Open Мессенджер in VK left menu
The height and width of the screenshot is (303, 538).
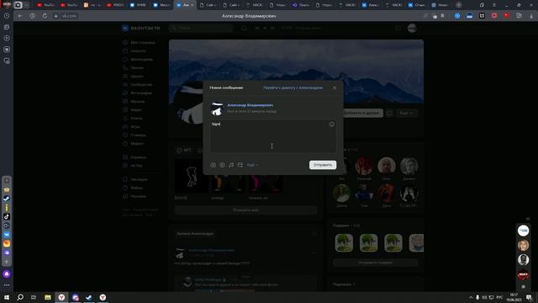coord(142,60)
